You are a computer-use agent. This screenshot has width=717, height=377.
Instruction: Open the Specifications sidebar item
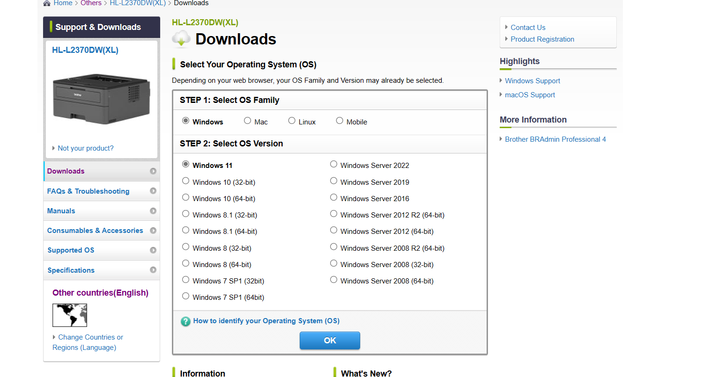point(102,270)
